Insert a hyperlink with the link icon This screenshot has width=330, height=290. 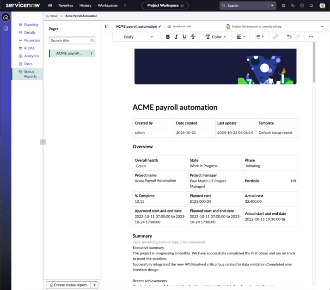[x=275, y=37]
